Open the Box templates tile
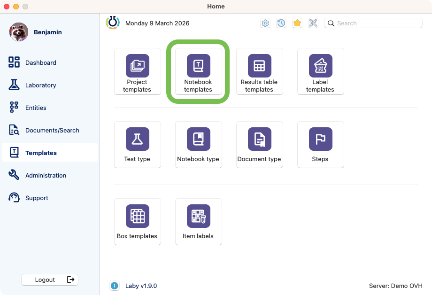The height and width of the screenshot is (295, 432). tap(137, 222)
